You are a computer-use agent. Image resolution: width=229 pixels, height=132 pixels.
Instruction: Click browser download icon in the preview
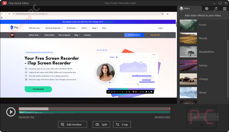pyautogui.click(x=167, y=14)
